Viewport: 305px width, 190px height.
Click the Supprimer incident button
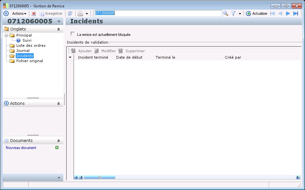(132, 51)
